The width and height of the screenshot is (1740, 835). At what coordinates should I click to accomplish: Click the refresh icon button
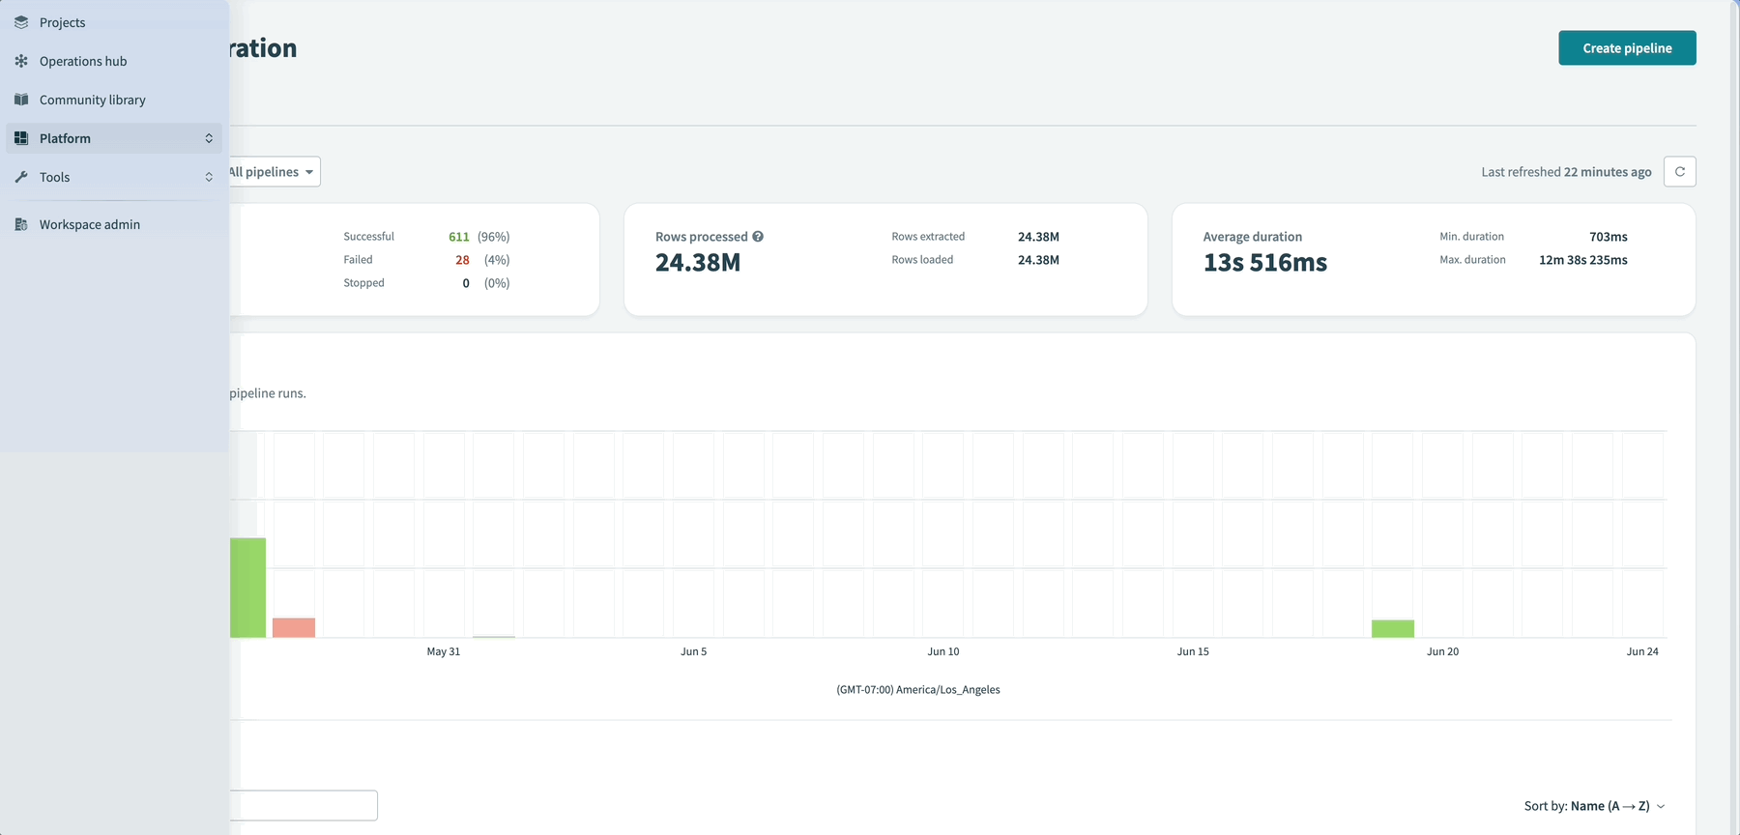pyautogui.click(x=1680, y=172)
